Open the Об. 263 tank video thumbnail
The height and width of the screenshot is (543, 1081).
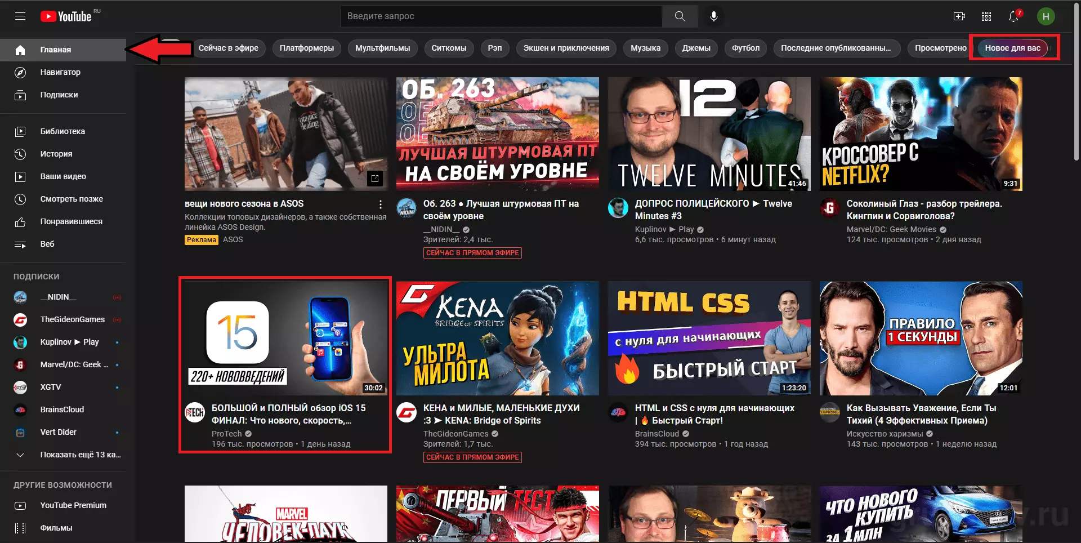tap(498, 134)
